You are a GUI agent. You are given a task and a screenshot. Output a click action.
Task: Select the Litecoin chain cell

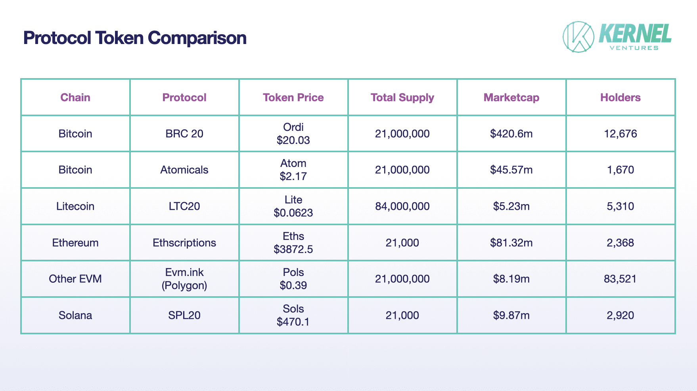click(75, 206)
